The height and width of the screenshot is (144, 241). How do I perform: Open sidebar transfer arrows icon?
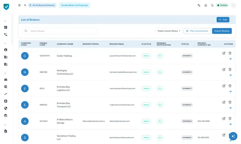point(6,94)
